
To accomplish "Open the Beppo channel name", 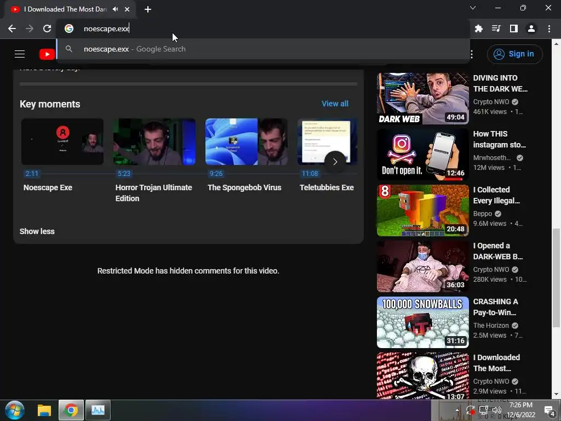I will tap(483, 214).
